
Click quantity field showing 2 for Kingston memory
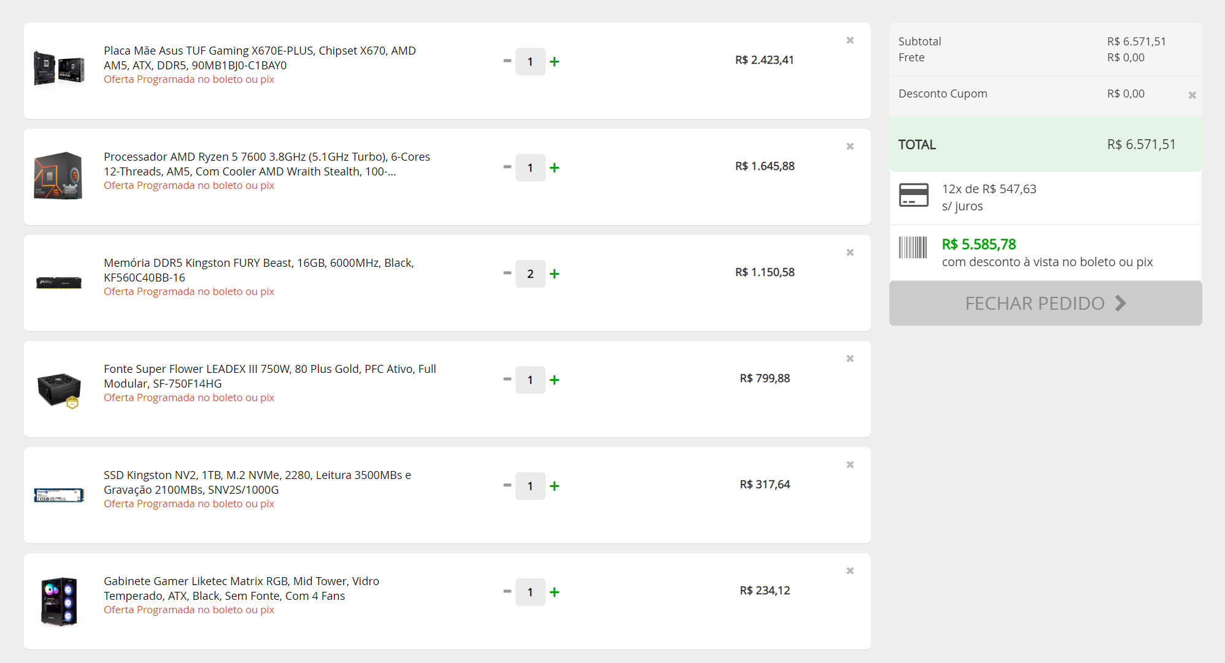530,274
